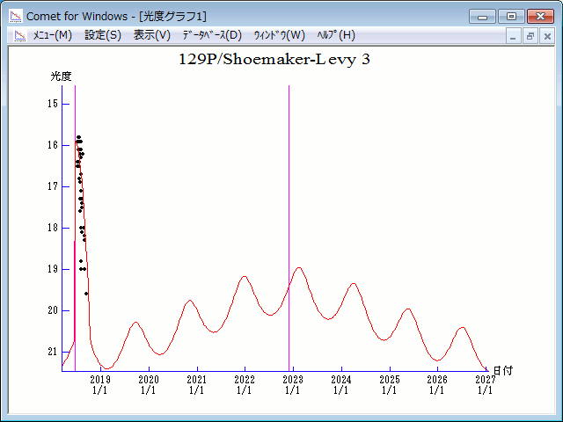Click the 光度 magnitude axis label

click(x=61, y=76)
